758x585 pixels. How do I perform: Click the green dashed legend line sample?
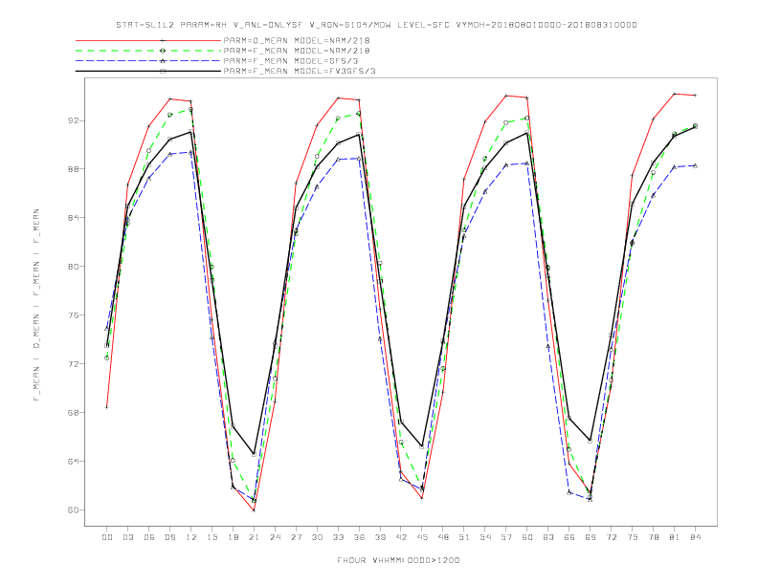click(148, 51)
